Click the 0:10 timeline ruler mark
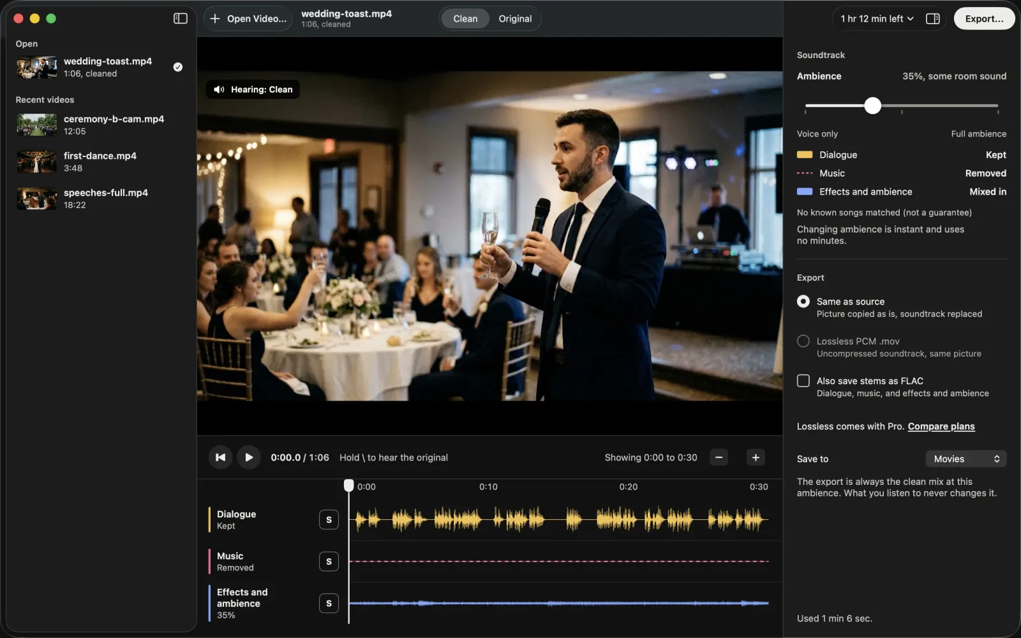 point(488,487)
